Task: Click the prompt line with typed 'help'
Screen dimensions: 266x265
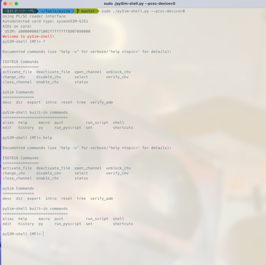Action: (x=27, y=138)
